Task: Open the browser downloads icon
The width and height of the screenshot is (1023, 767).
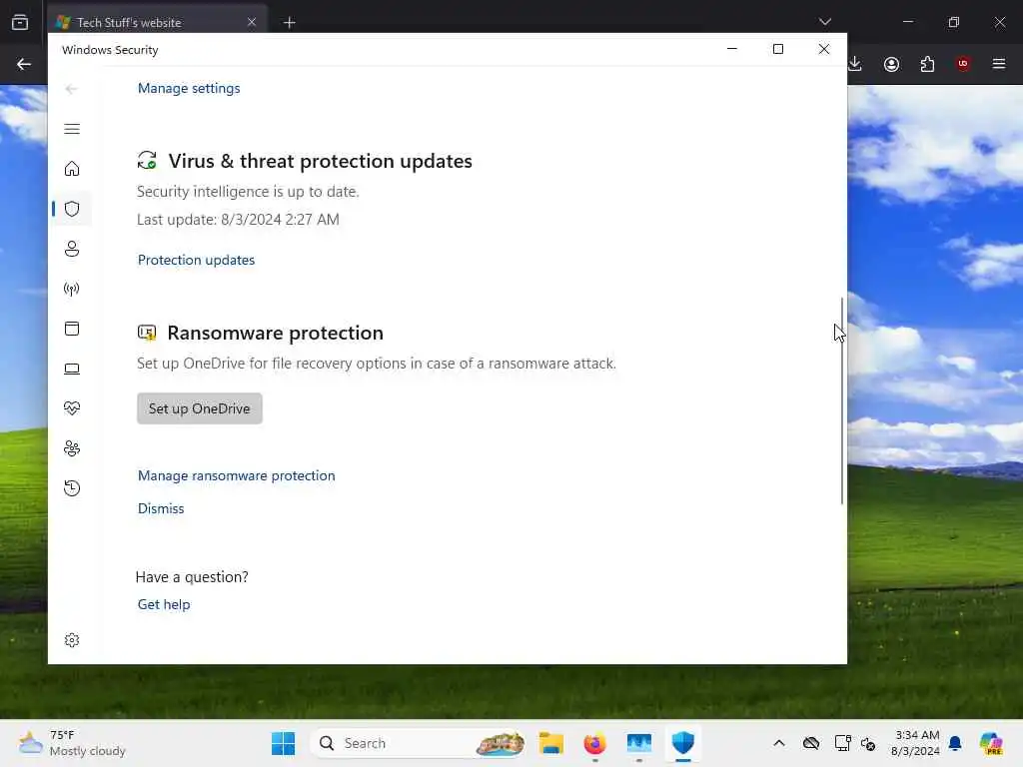Action: point(855,64)
